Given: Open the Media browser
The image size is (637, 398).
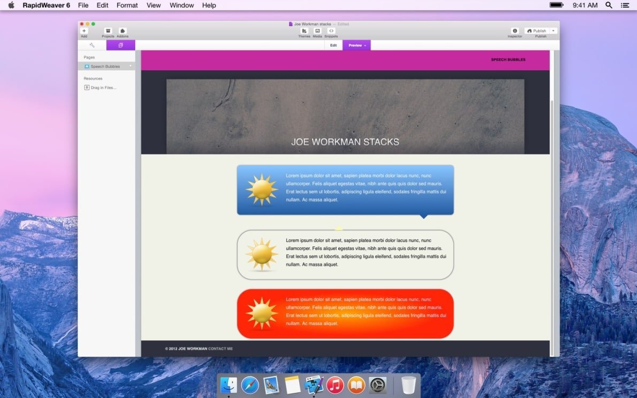Looking at the screenshot, I should coord(317,31).
